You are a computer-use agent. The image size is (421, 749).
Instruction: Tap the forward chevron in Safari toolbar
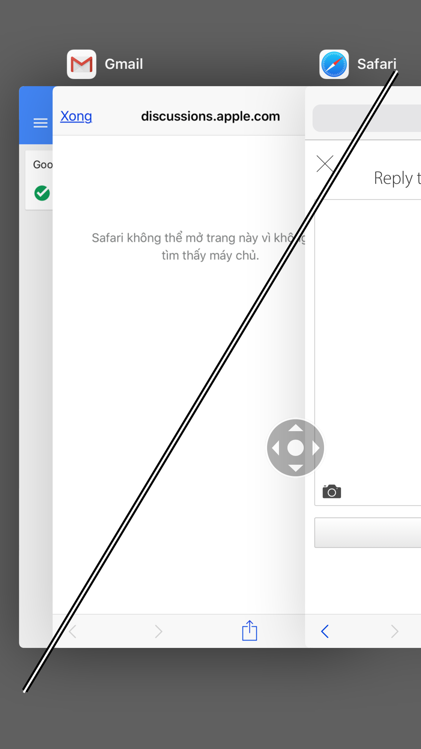tap(395, 631)
